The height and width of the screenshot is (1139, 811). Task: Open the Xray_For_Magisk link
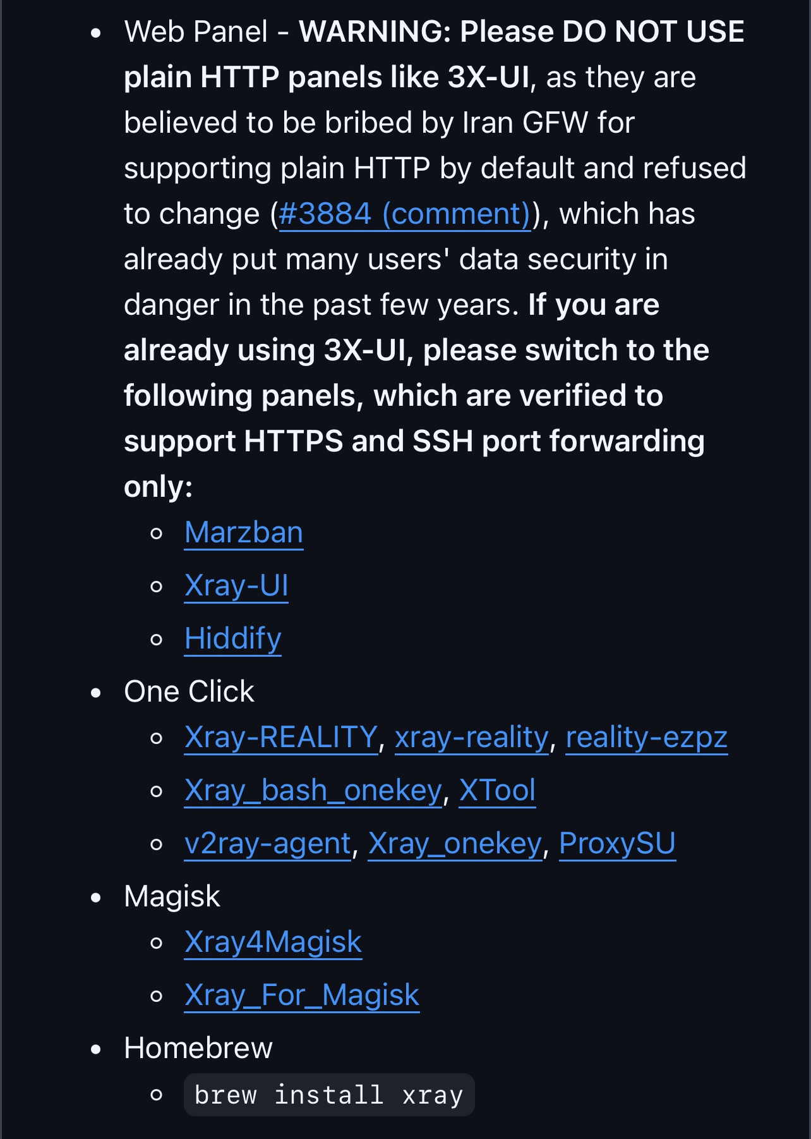coord(302,996)
